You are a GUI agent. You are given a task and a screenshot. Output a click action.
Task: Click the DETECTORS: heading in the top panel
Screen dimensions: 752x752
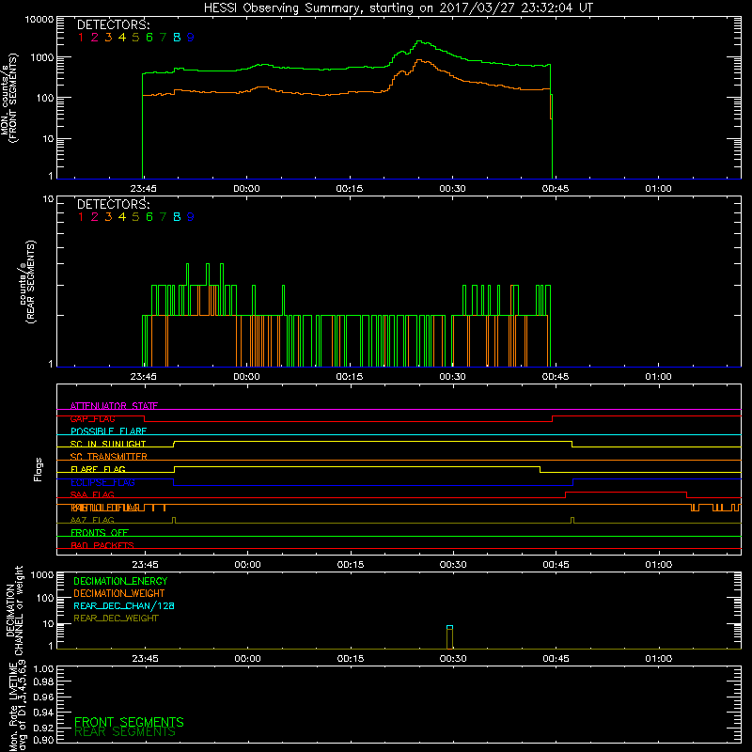114,25
